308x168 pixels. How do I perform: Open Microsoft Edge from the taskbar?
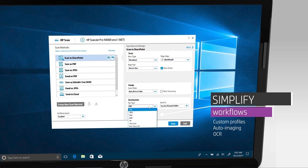click(x=74, y=157)
